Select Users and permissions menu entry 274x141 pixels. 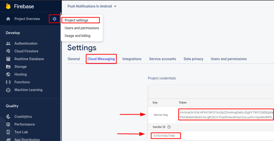coord(82,28)
